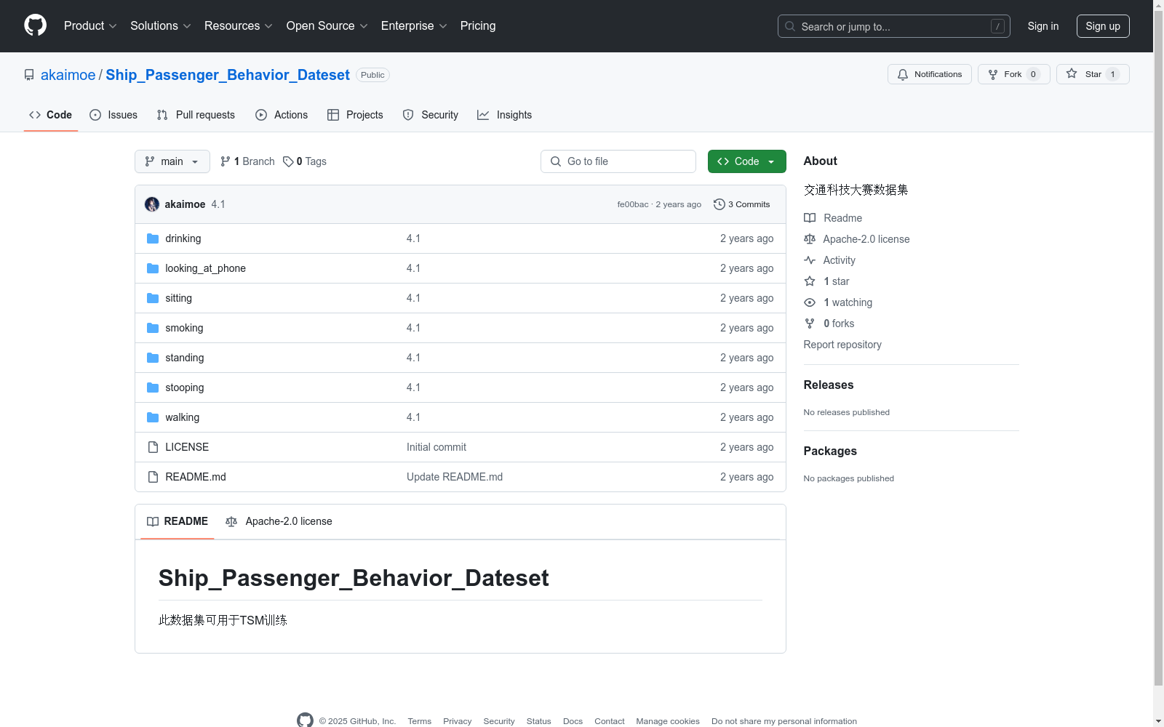Expand the Solutions menu
This screenshot has height=727, width=1164.
pyautogui.click(x=161, y=26)
